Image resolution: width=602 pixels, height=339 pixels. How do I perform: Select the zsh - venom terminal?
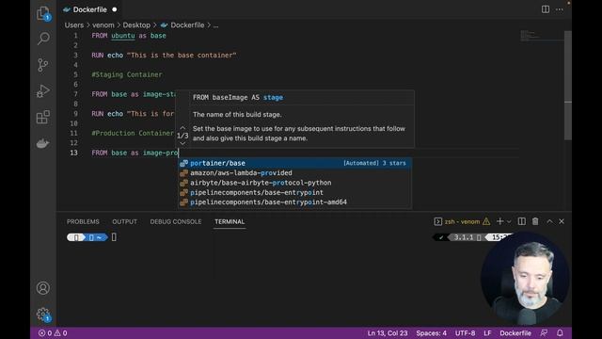[x=462, y=222]
